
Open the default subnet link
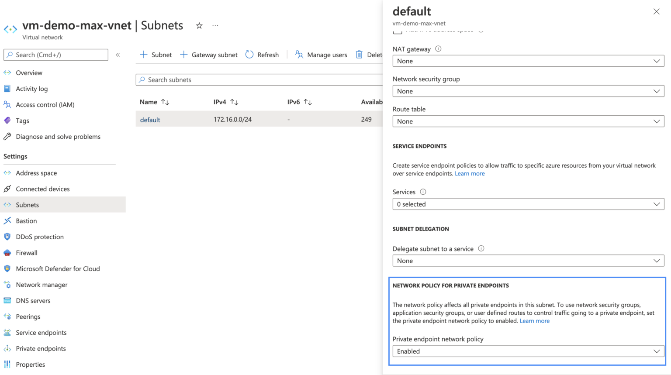click(150, 120)
